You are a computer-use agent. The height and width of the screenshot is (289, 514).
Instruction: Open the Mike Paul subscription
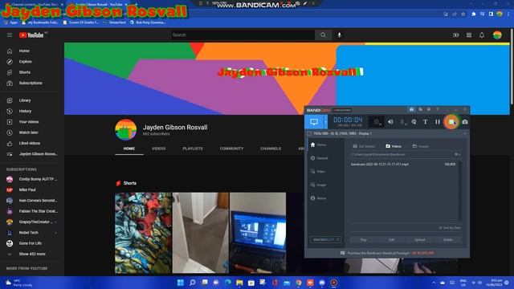click(x=32, y=189)
